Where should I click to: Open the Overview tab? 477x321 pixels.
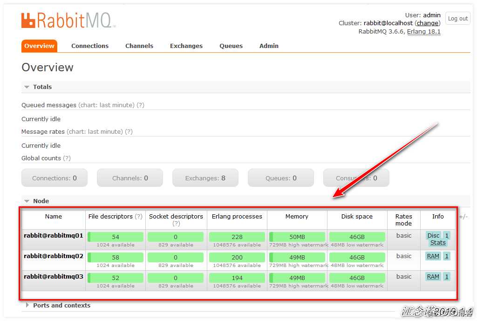(39, 46)
